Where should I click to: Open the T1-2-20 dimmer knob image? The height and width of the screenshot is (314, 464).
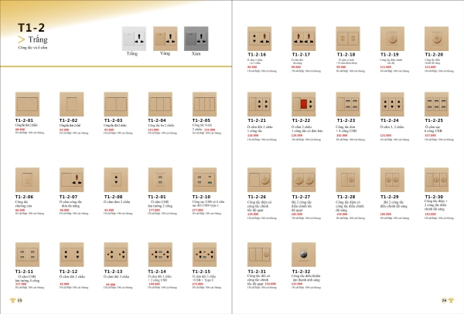436,39
